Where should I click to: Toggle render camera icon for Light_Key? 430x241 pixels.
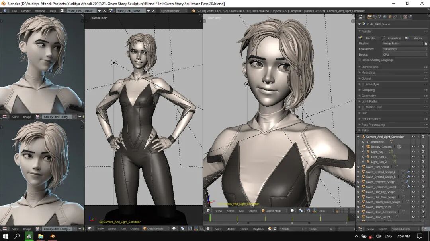point(423,152)
